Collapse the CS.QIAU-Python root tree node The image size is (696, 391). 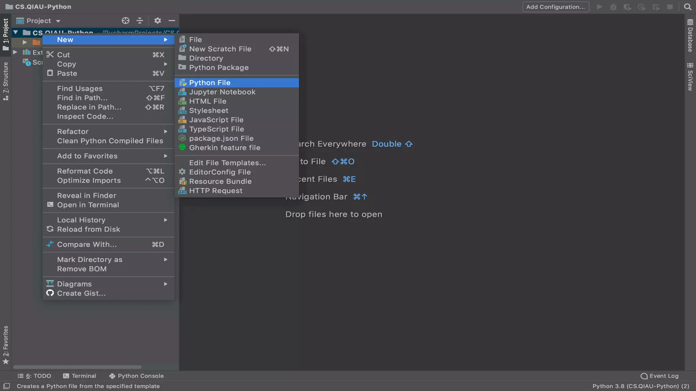tap(16, 32)
